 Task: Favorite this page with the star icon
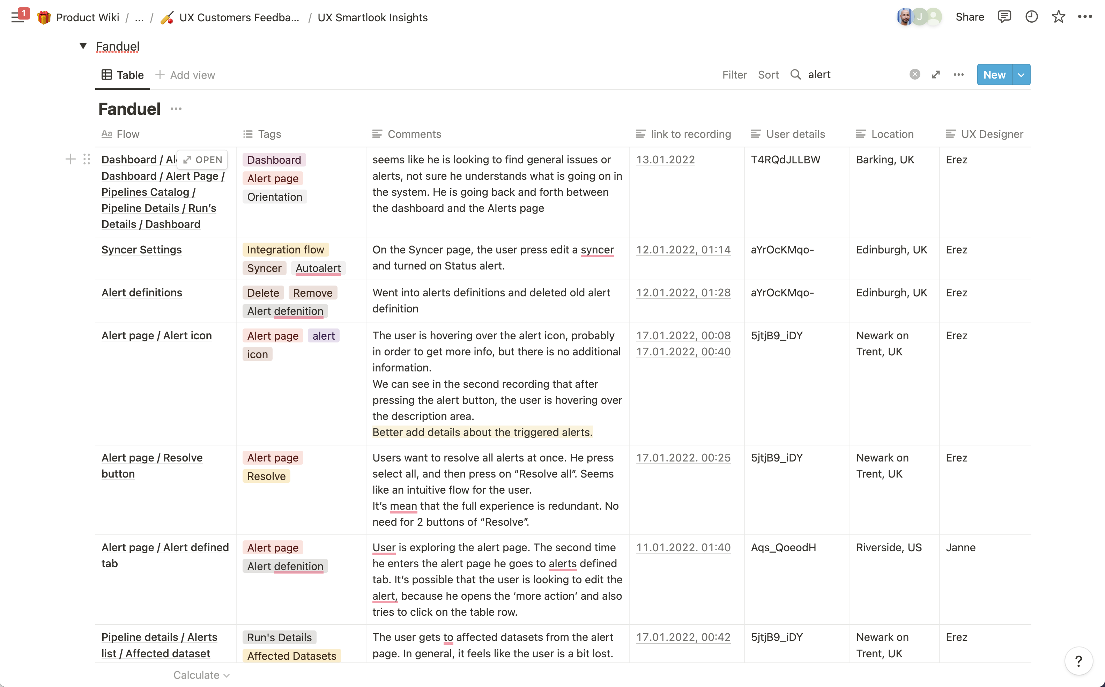tap(1059, 17)
